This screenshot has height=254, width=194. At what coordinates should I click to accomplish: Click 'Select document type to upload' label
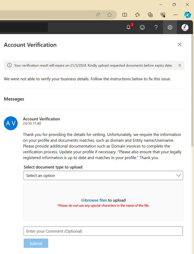(x=53, y=167)
